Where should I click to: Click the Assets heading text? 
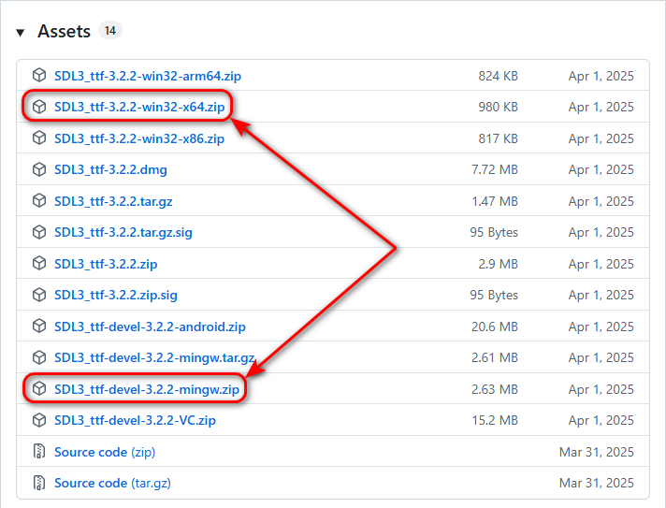(65, 32)
